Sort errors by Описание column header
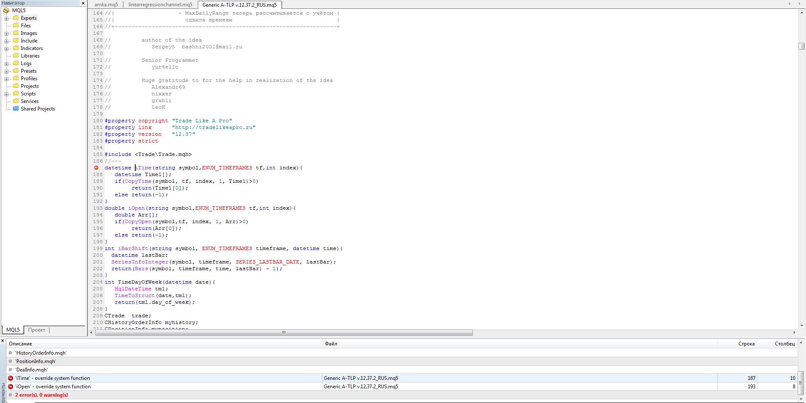The image size is (806, 403). pyautogui.click(x=165, y=344)
